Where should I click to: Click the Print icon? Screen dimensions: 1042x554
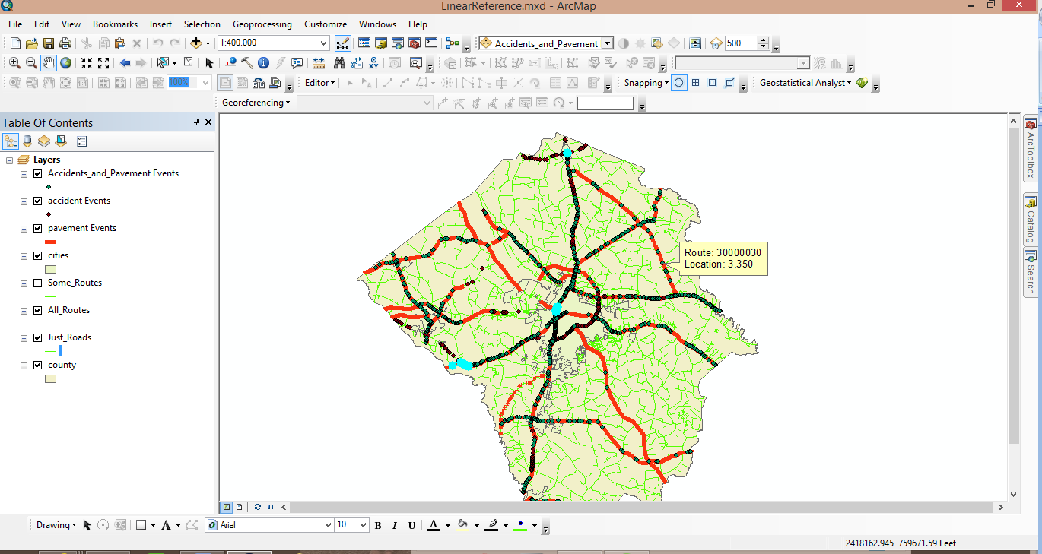pos(65,44)
